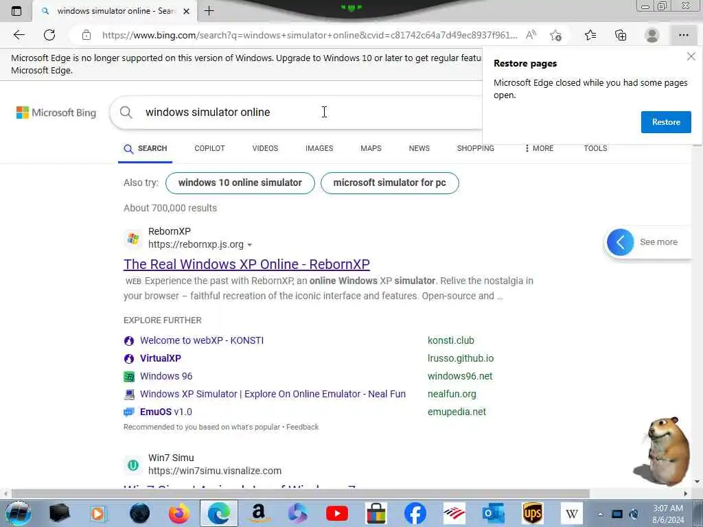
Task: Click the Feedback link under recommendations
Action: point(302,427)
